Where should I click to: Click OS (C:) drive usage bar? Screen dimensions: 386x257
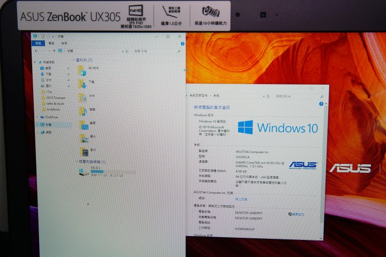point(113,172)
